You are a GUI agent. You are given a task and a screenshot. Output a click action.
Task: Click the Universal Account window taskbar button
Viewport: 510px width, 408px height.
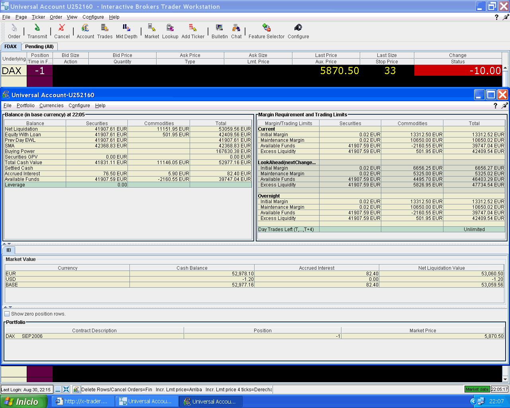pyautogui.click(x=210, y=401)
